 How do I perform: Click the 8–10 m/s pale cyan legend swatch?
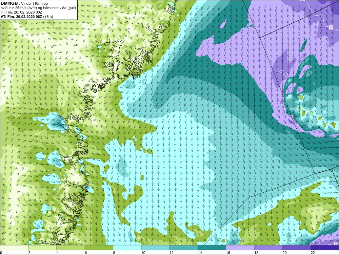tap(127, 248)
